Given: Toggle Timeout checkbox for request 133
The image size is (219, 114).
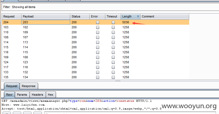Looking at the screenshot, I should tap(113, 72).
